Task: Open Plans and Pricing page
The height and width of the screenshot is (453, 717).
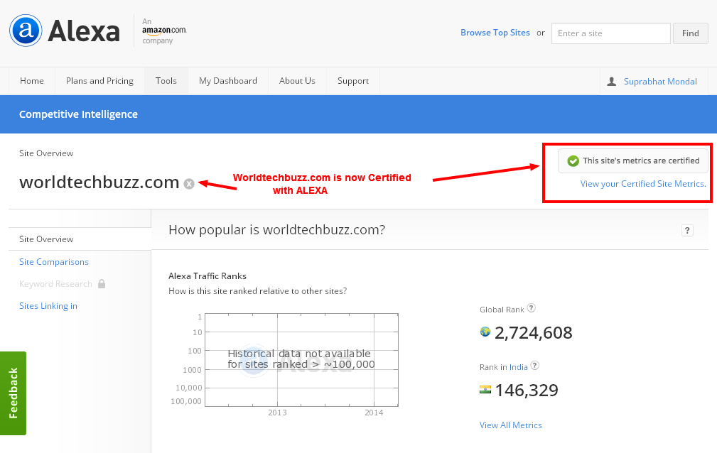Action: tap(99, 81)
